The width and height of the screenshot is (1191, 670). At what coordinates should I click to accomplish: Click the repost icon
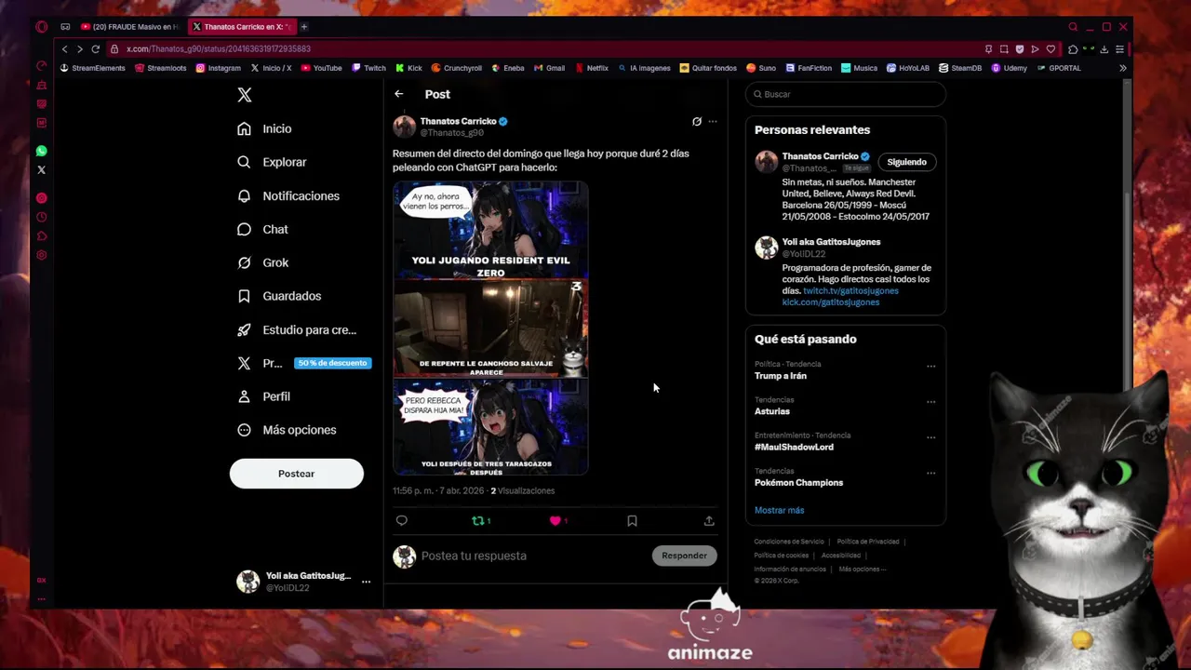point(478,521)
